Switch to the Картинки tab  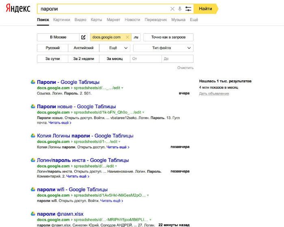pos(61,19)
